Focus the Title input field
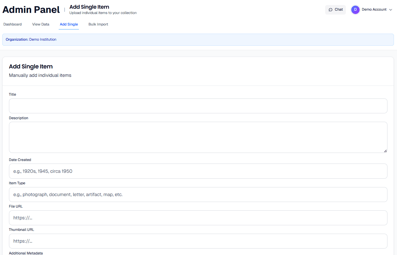This screenshot has width=397, height=255. (198, 106)
